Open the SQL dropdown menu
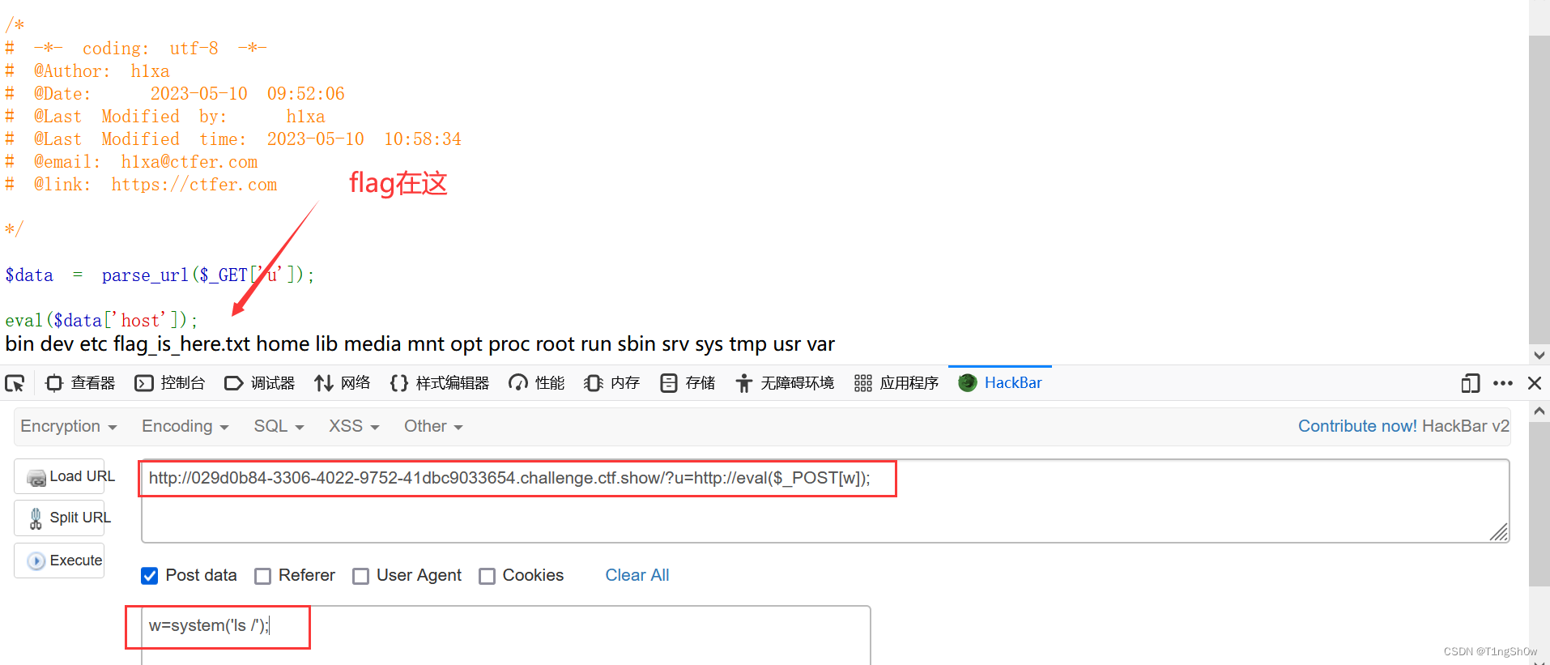 (x=279, y=426)
